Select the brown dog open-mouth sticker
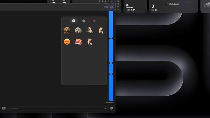This screenshot has height=118, width=210. [67, 30]
